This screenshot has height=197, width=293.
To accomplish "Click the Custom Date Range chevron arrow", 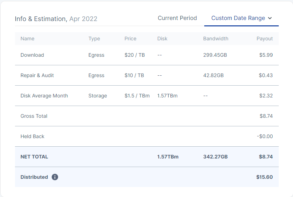I will pos(270,18).
